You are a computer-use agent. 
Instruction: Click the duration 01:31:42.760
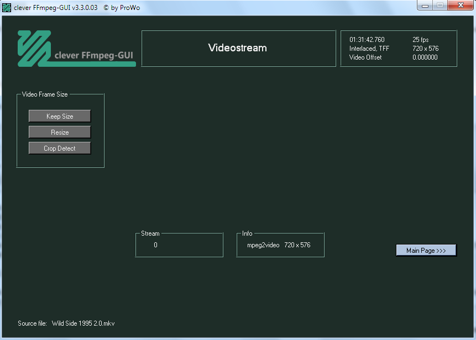click(x=367, y=40)
